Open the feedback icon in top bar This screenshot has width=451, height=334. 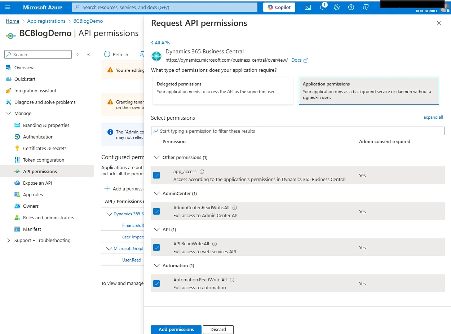366,7
